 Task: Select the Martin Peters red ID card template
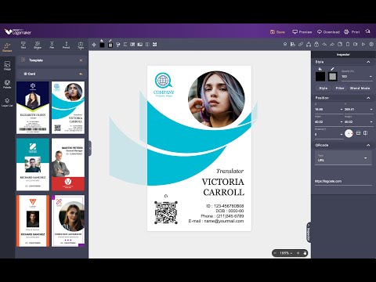pos(68,164)
